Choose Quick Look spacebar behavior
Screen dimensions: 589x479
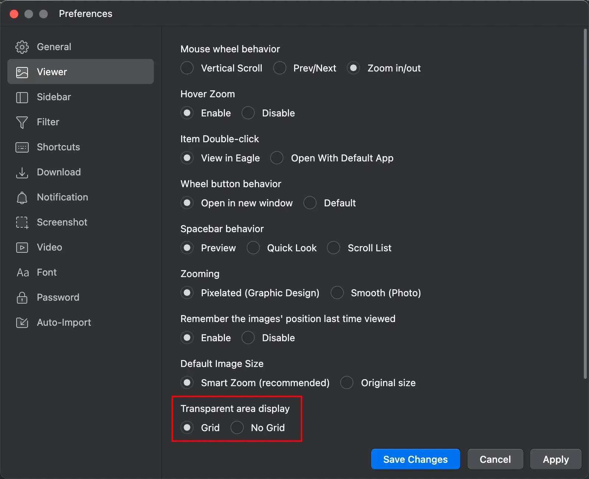pyautogui.click(x=253, y=248)
